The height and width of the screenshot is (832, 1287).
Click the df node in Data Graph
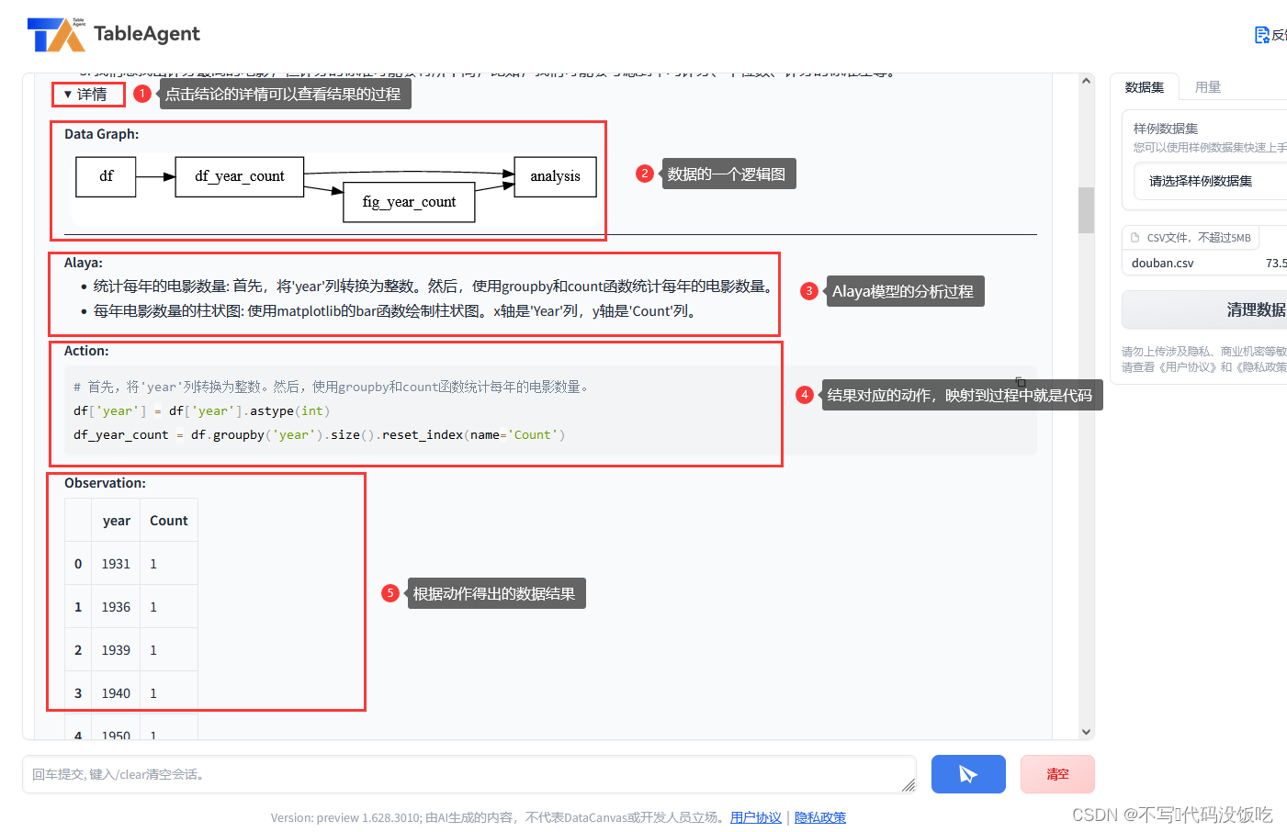coord(106,176)
